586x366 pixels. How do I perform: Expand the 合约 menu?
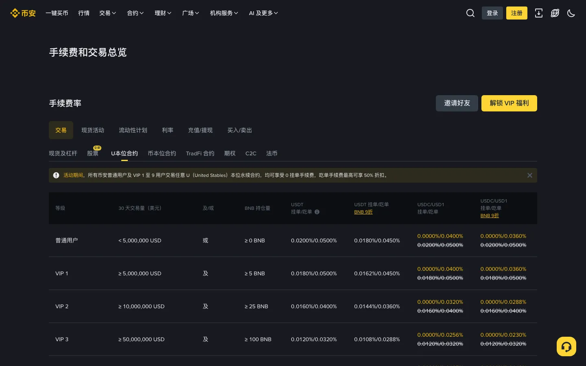tap(136, 13)
